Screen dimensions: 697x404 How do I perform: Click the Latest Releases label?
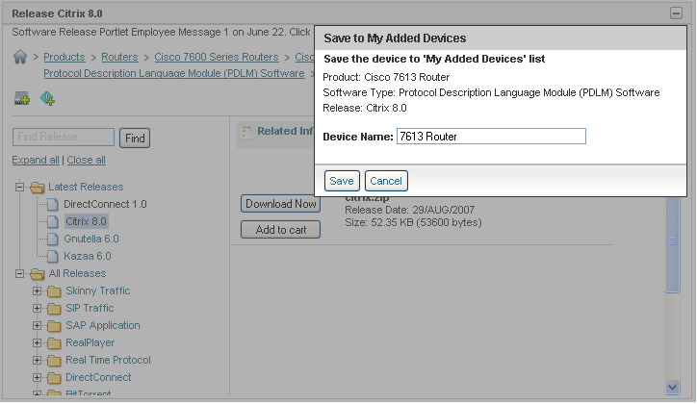pyautogui.click(x=86, y=187)
